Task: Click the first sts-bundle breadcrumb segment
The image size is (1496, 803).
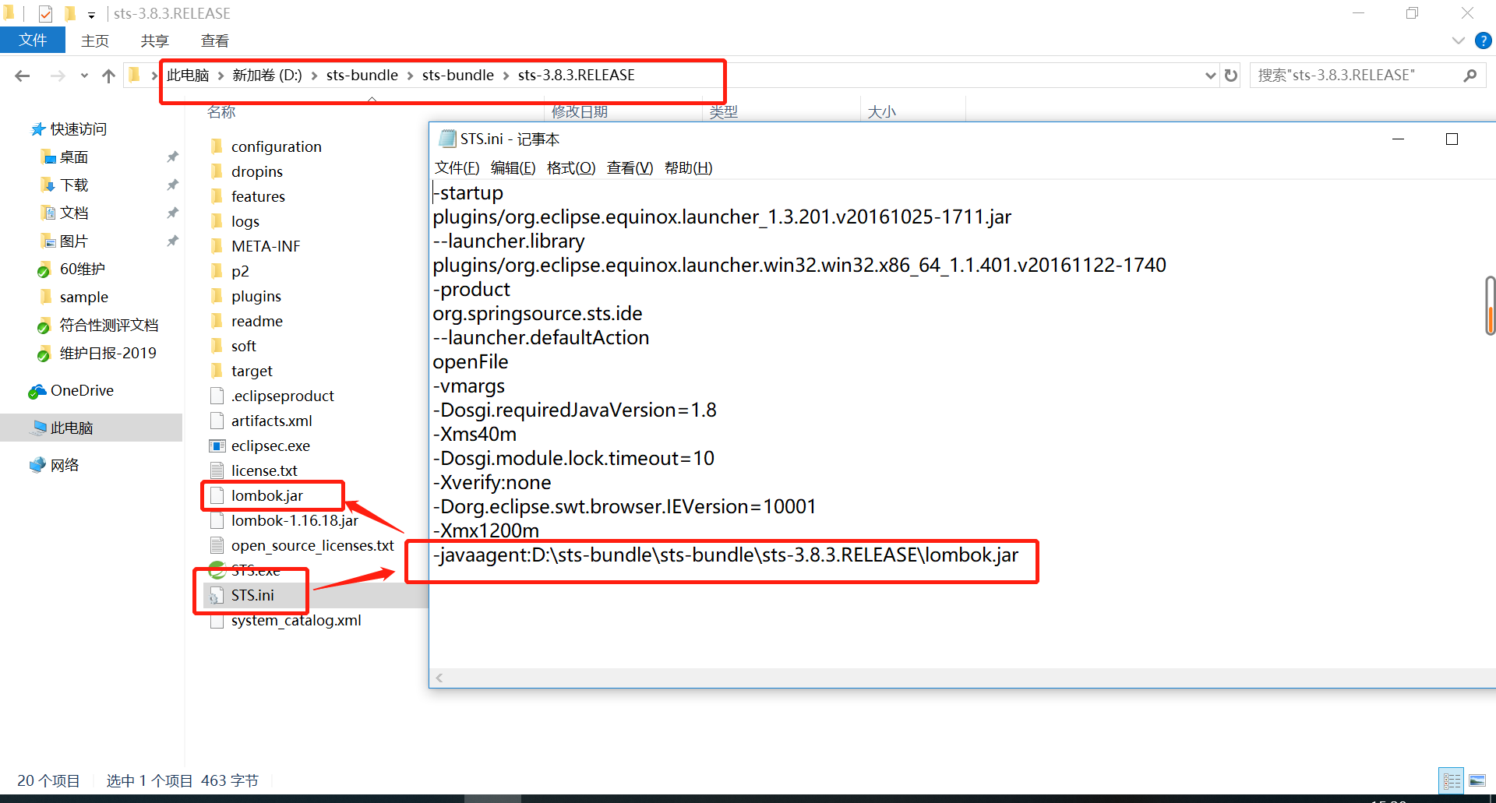Action: (362, 76)
